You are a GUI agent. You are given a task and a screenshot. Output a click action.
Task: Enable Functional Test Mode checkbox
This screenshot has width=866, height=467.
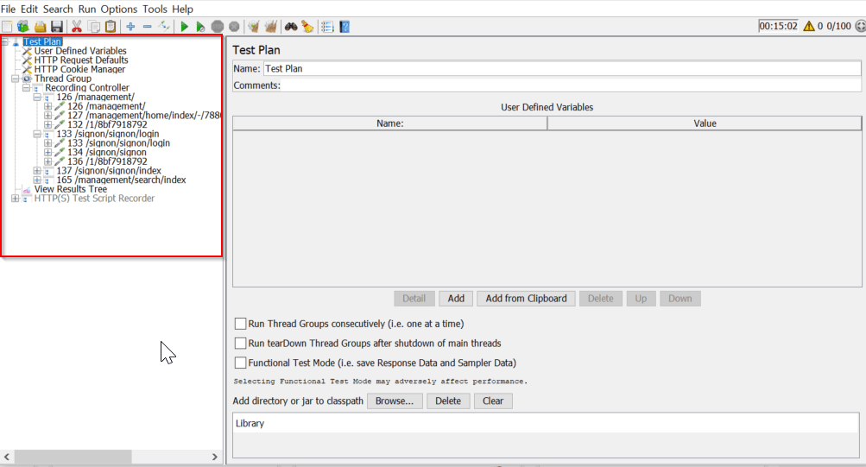[x=241, y=363]
